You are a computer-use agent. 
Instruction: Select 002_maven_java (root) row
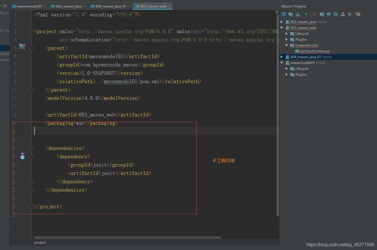tap(328, 22)
